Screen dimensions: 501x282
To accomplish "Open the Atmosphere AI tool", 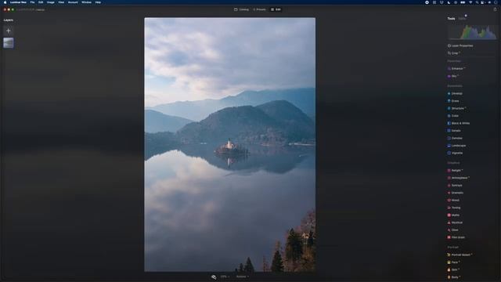I will pos(459,178).
